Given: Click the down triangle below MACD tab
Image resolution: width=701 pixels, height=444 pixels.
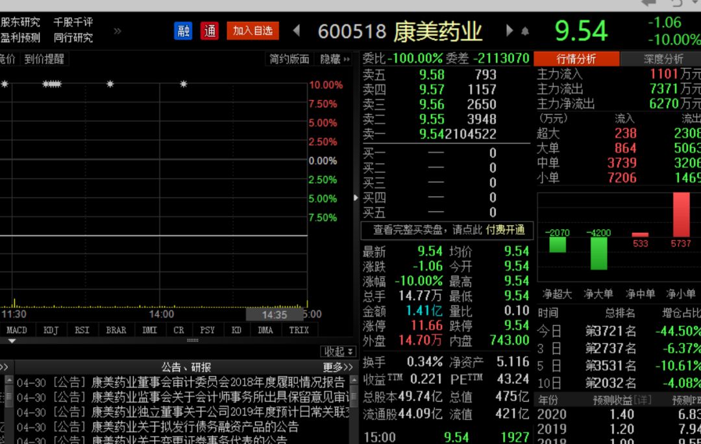Looking at the screenshot, I should pos(12,341).
